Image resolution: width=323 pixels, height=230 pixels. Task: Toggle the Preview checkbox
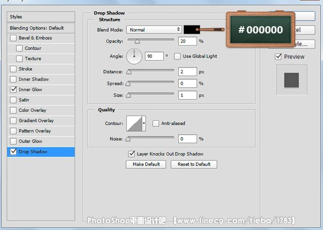pos(278,57)
